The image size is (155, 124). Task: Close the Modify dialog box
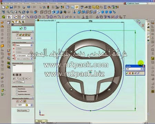(144, 66)
